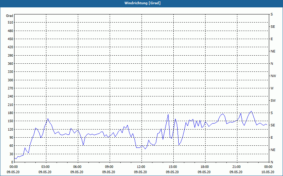Click the 09.05.20 date under 09:00

click(x=109, y=172)
